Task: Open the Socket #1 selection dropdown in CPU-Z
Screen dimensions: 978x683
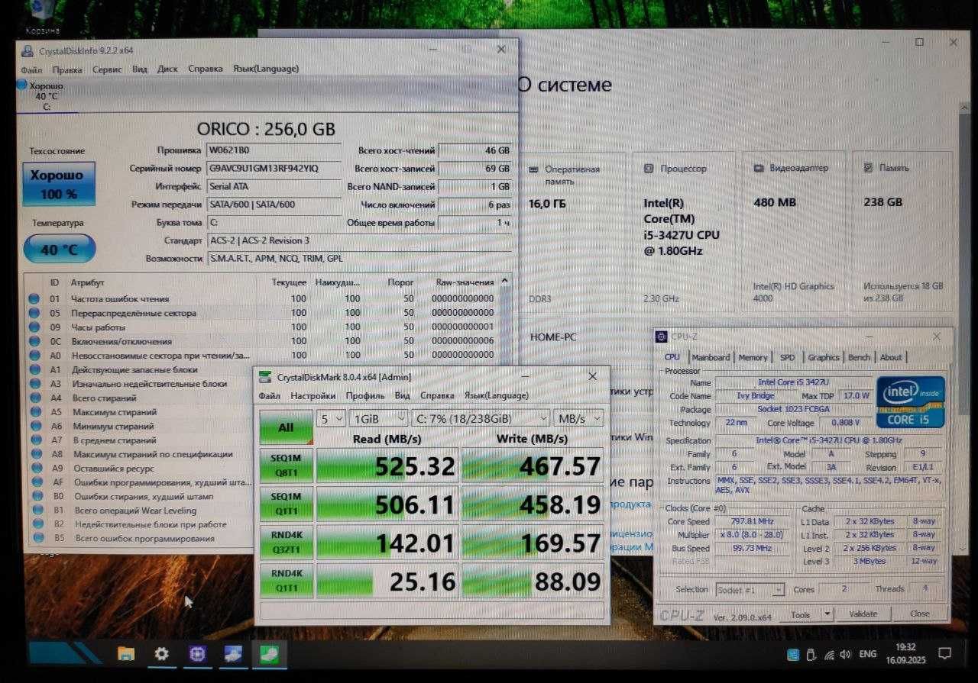Action: pyautogui.click(x=750, y=589)
